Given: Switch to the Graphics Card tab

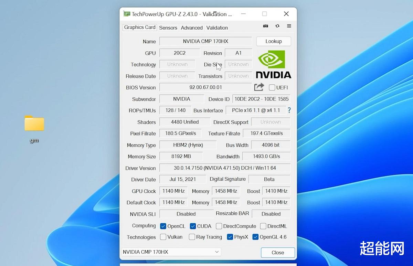Looking at the screenshot, I should point(140,27).
